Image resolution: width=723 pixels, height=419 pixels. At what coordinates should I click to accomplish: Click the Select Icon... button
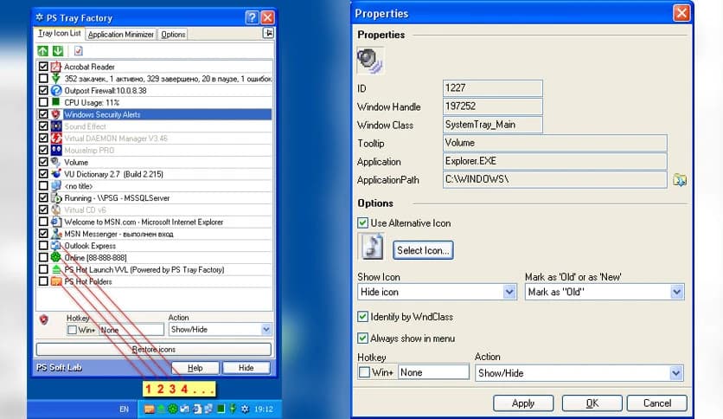pos(423,250)
